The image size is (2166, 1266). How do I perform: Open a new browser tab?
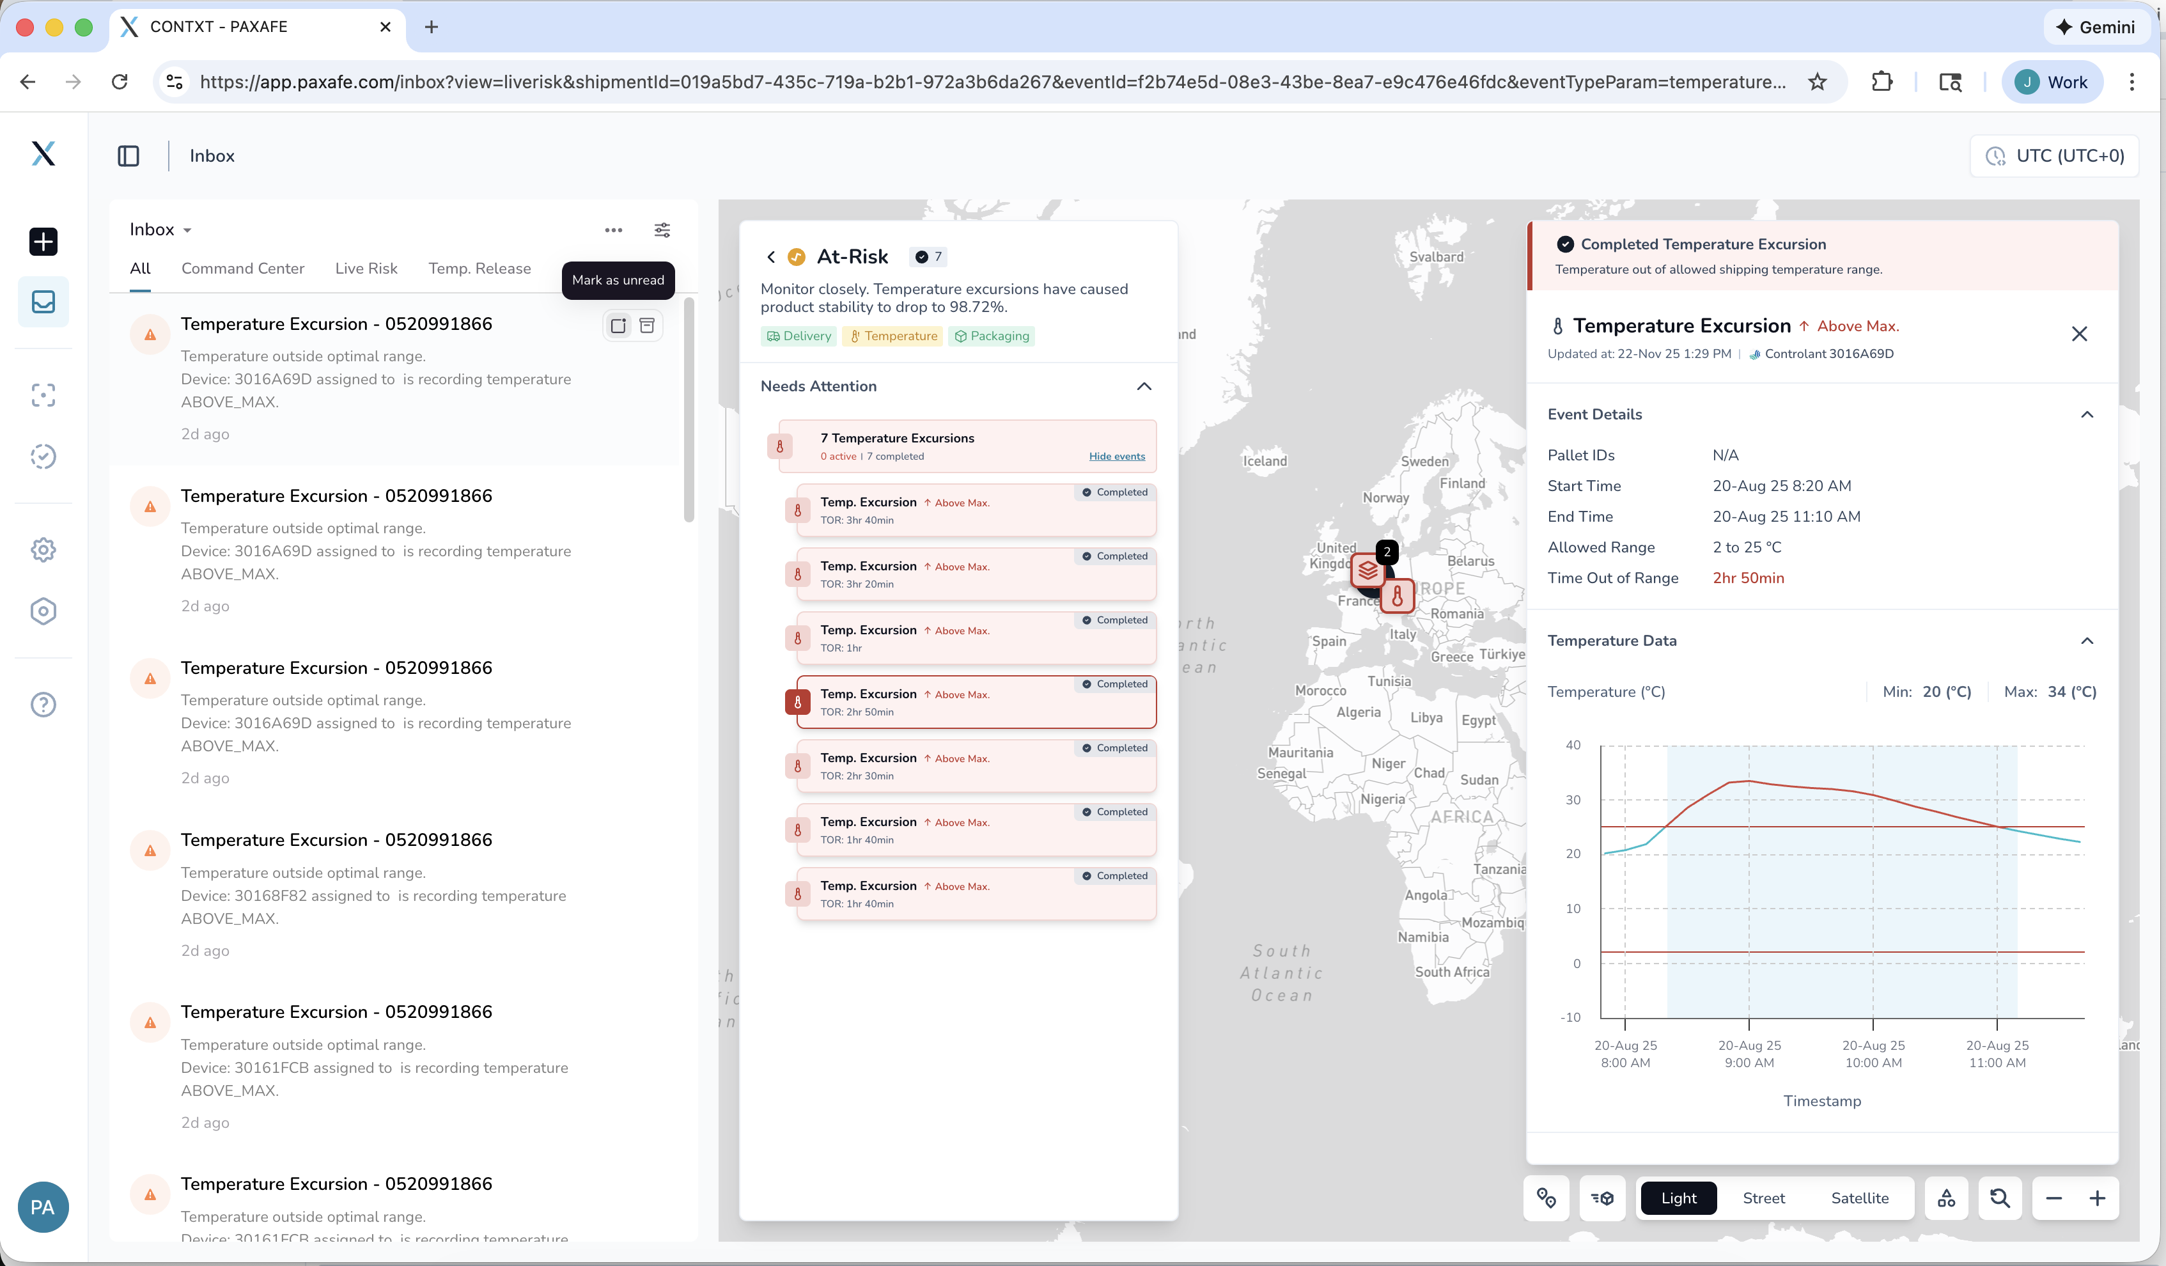432,27
